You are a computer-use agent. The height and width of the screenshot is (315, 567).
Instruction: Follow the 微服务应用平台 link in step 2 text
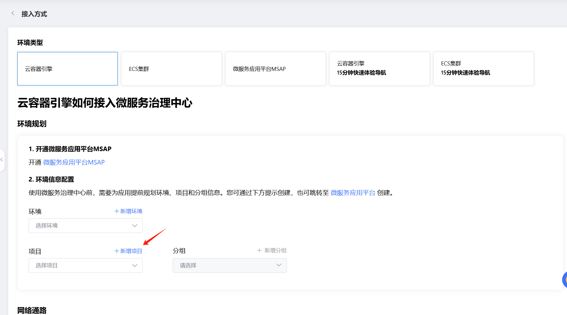tap(353, 193)
